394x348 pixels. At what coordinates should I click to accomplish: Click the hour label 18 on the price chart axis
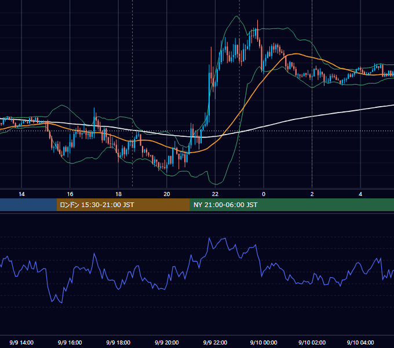coord(118,194)
